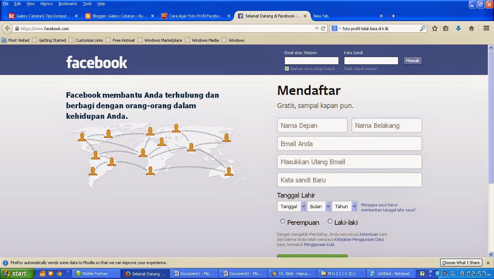Click the Windows start button
Image resolution: width=494 pixels, height=279 pixels.
point(17,274)
